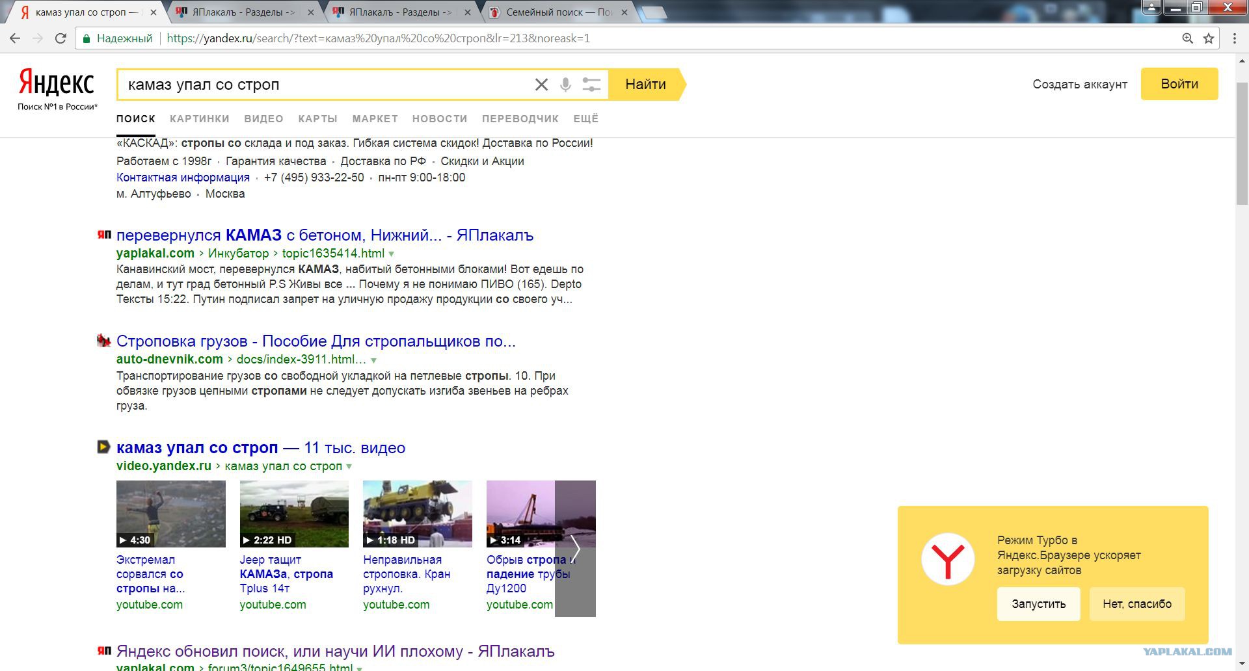The width and height of the screenshot is (1249, 671).
Task: Open a new browser tab
Action: tap(652, 12)
